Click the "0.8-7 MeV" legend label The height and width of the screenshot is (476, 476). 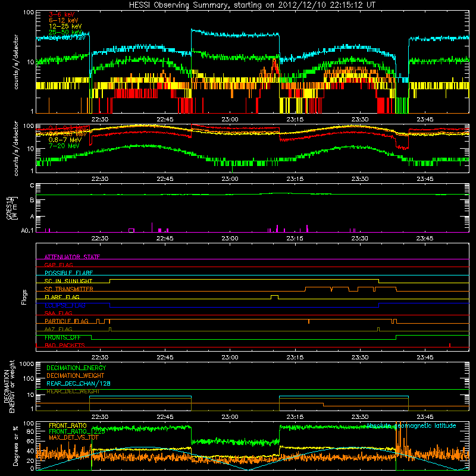tap(65, 140)
